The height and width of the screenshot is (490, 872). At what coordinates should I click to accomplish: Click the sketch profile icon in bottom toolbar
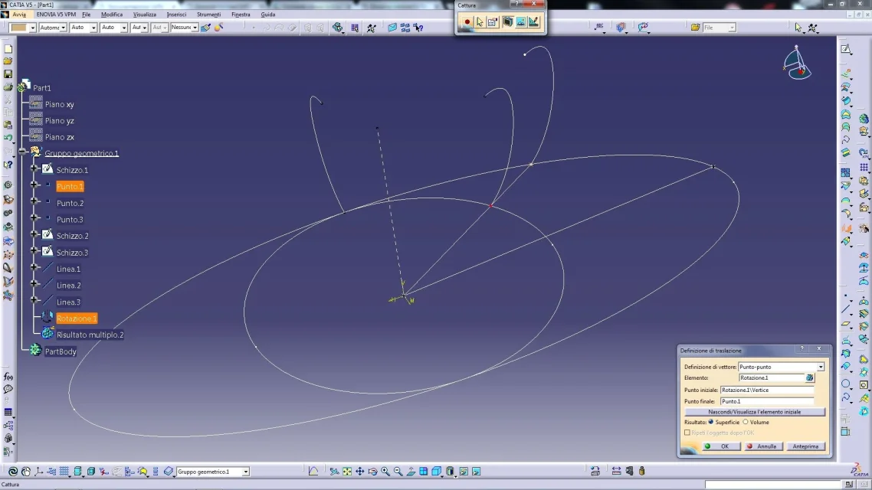tap(313, 471)
